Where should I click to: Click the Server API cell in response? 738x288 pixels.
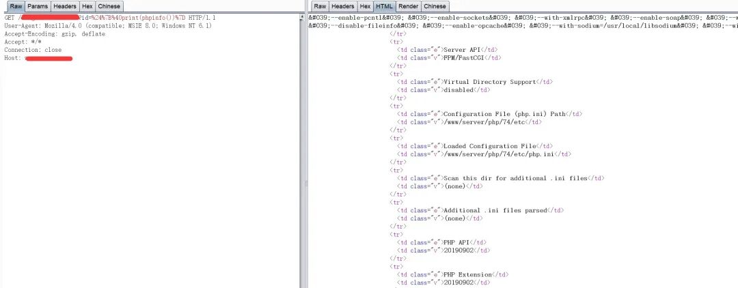[447, 50]
